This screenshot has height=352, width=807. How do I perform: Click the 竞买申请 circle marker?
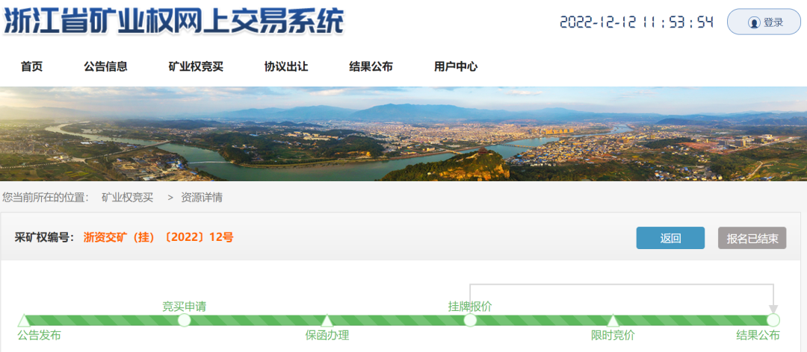pos(185,320)
